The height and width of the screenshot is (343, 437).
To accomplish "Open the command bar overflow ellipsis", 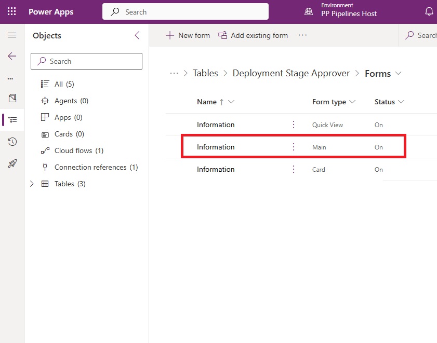I will click(302, 35).
